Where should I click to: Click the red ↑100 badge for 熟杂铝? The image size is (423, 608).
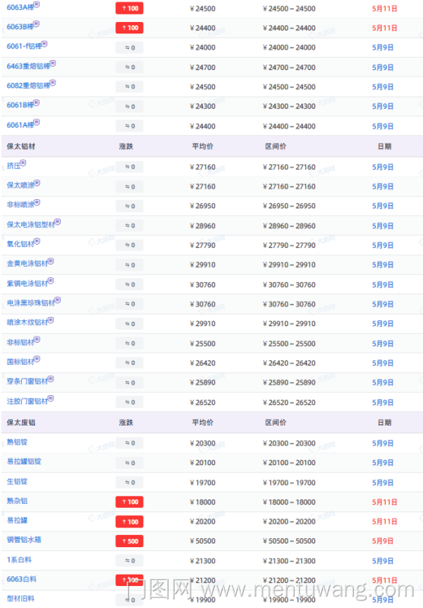[129, 502]
